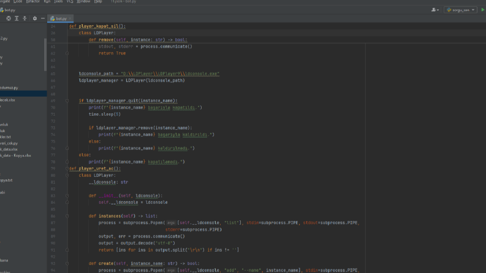The height and width of the screenshot is (273, 486).
Task: Expand dropdown arrow next to user icon
Action: (x=438, y=10)
